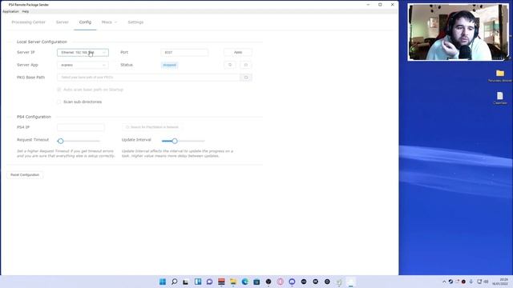Click the Update Interval slider handle
The width and height of the screenshot is (513, 288).
[x=175, y=141]
